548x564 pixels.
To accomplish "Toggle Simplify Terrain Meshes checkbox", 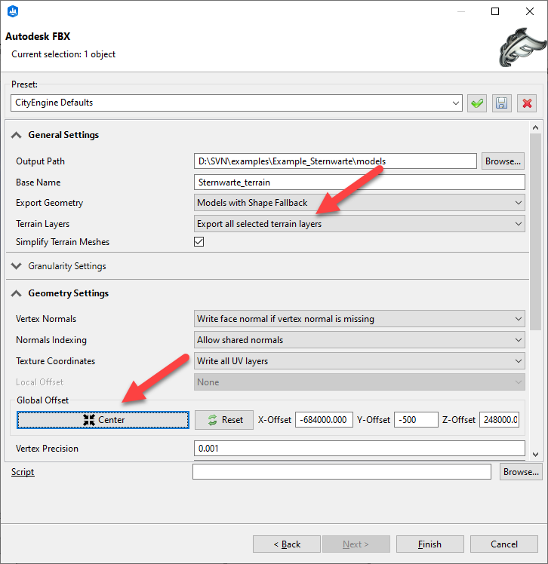I will [x=199, y=242].
